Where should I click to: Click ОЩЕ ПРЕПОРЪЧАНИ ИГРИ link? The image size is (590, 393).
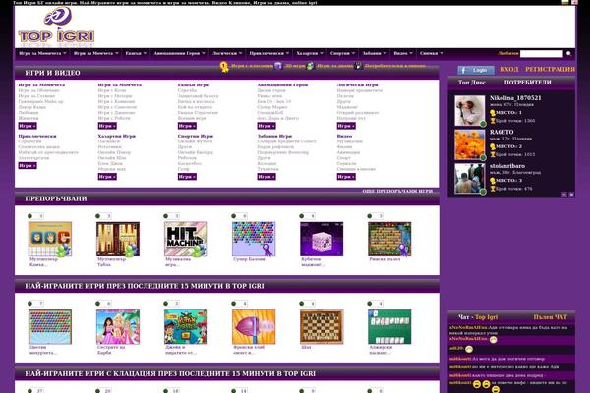tap(397, 191)
